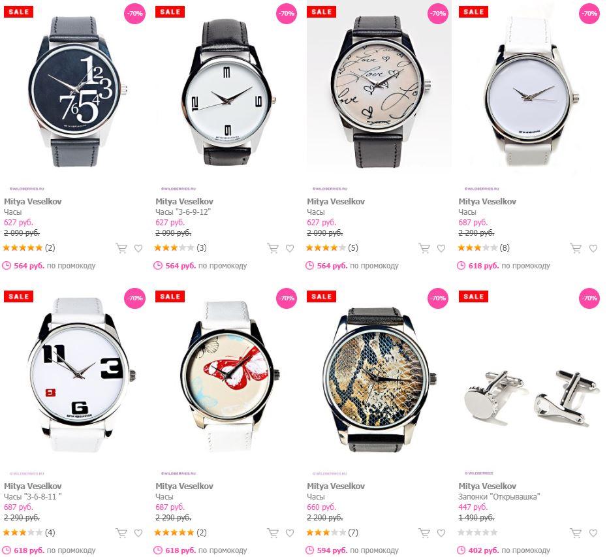
Task: Click the 564 руб. promo price on first watch
Action: tap(29, 266)
